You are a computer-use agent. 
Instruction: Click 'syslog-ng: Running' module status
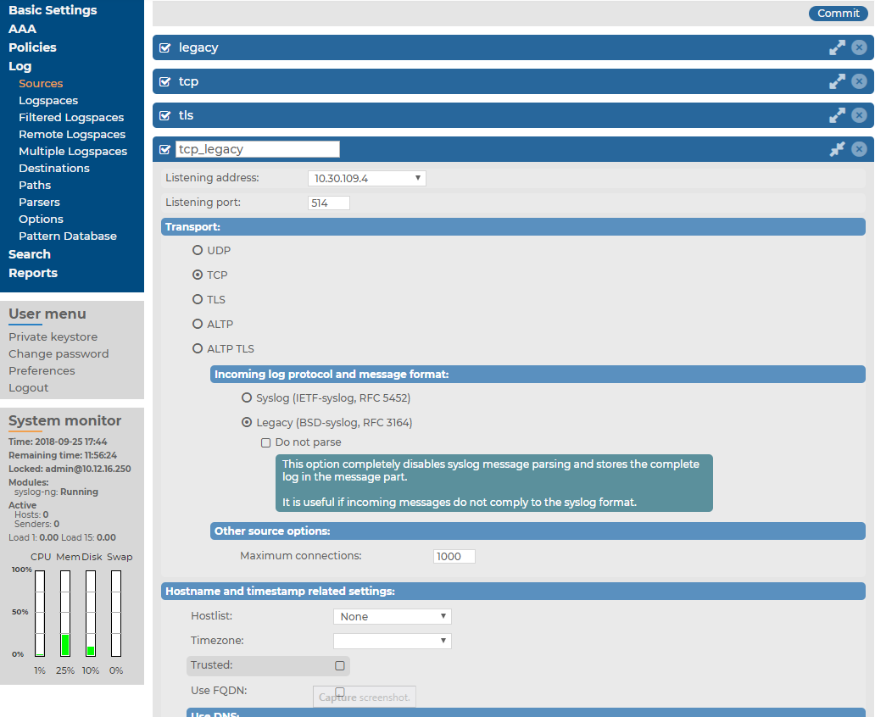(x=56, y=492)
